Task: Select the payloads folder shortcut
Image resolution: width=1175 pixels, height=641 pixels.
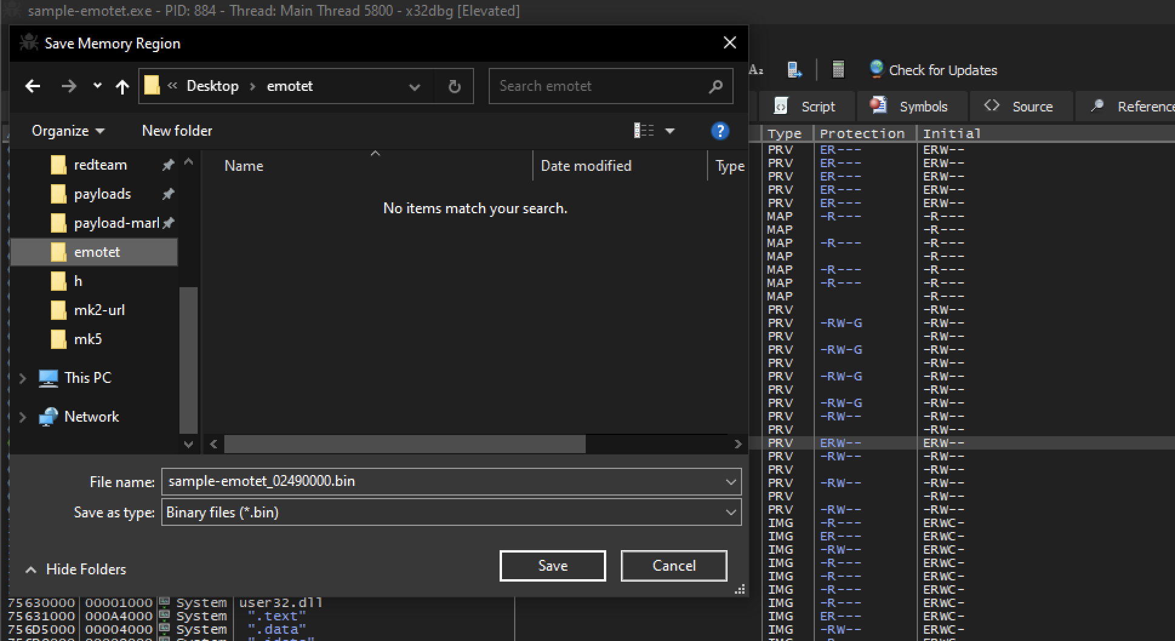Action: click(x=102, y=194)
